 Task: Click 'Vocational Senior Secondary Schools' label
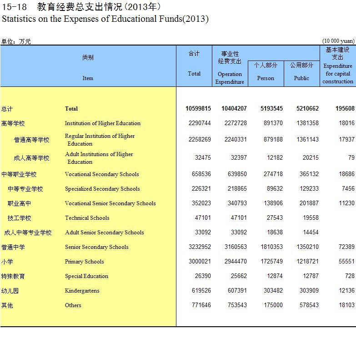110,203
